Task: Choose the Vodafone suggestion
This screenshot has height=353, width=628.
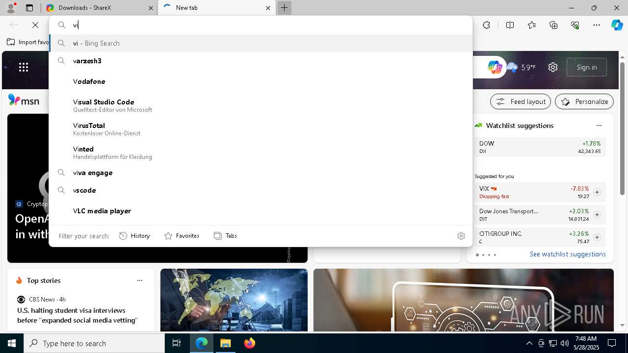Action: 261,81
